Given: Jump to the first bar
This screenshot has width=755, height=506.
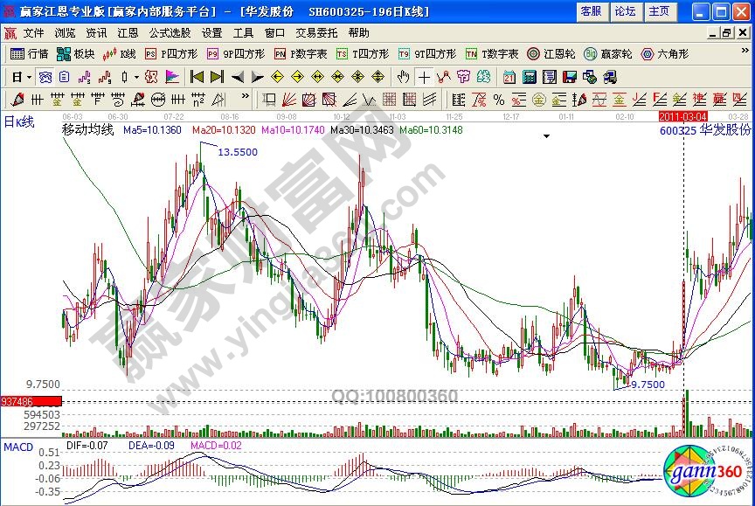Looking at the screenshot, I should click(x=197, y=77).
